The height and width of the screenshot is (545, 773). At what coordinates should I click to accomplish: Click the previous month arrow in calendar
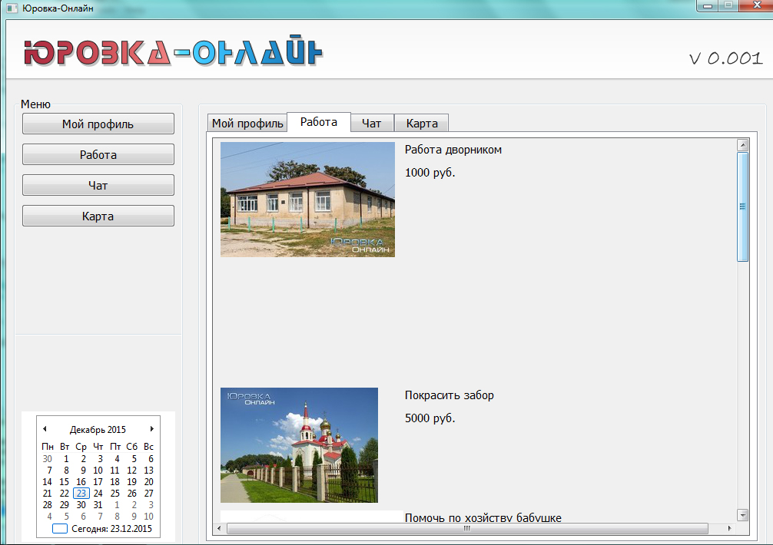click(45, 429)
